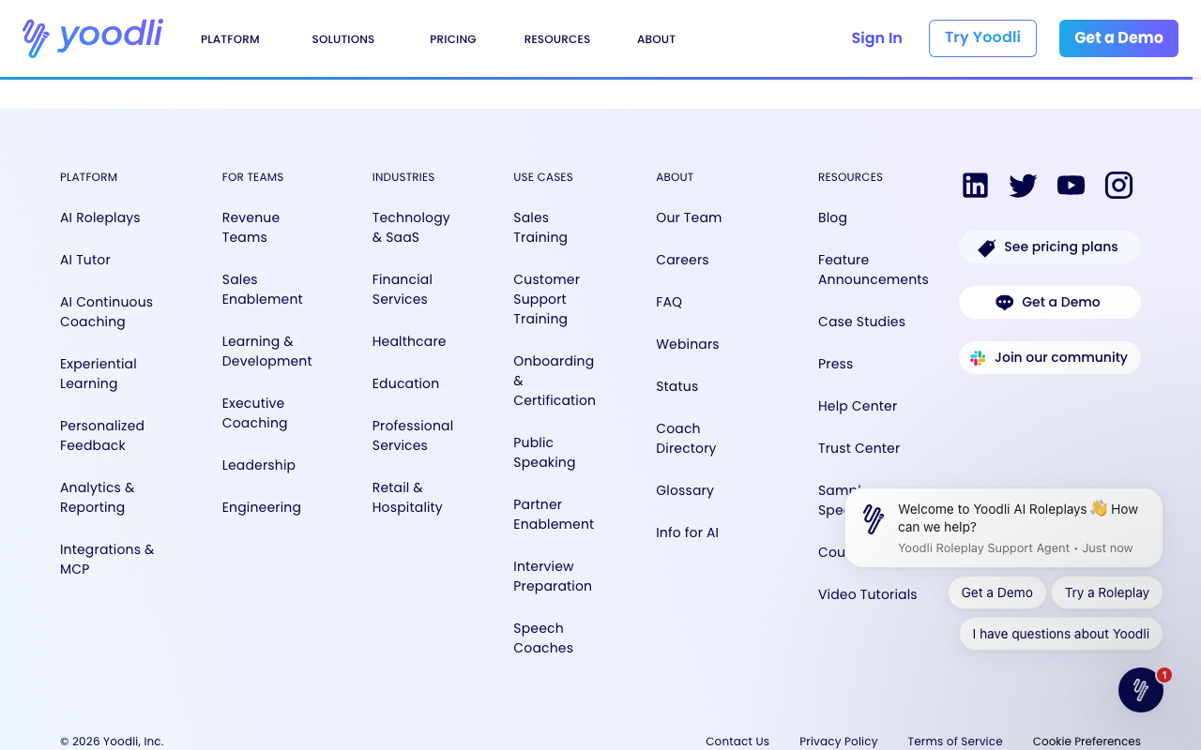Open Retail & Hospitality link
Viewport: 1201px width, 750px height.
[407, 498]
